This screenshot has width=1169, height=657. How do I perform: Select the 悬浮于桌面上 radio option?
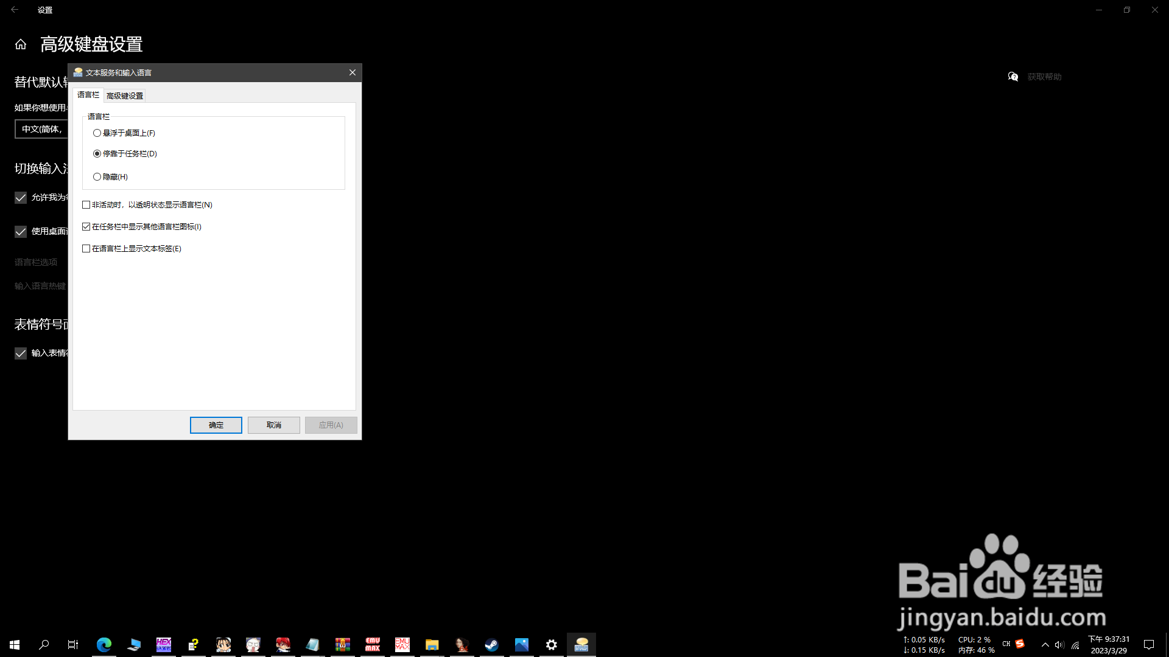97,133
